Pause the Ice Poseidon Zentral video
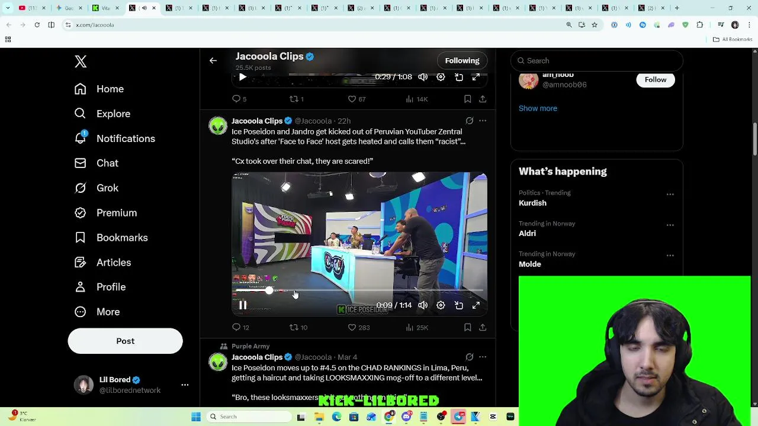Screen dimensions: 758x426 point(243,305)
